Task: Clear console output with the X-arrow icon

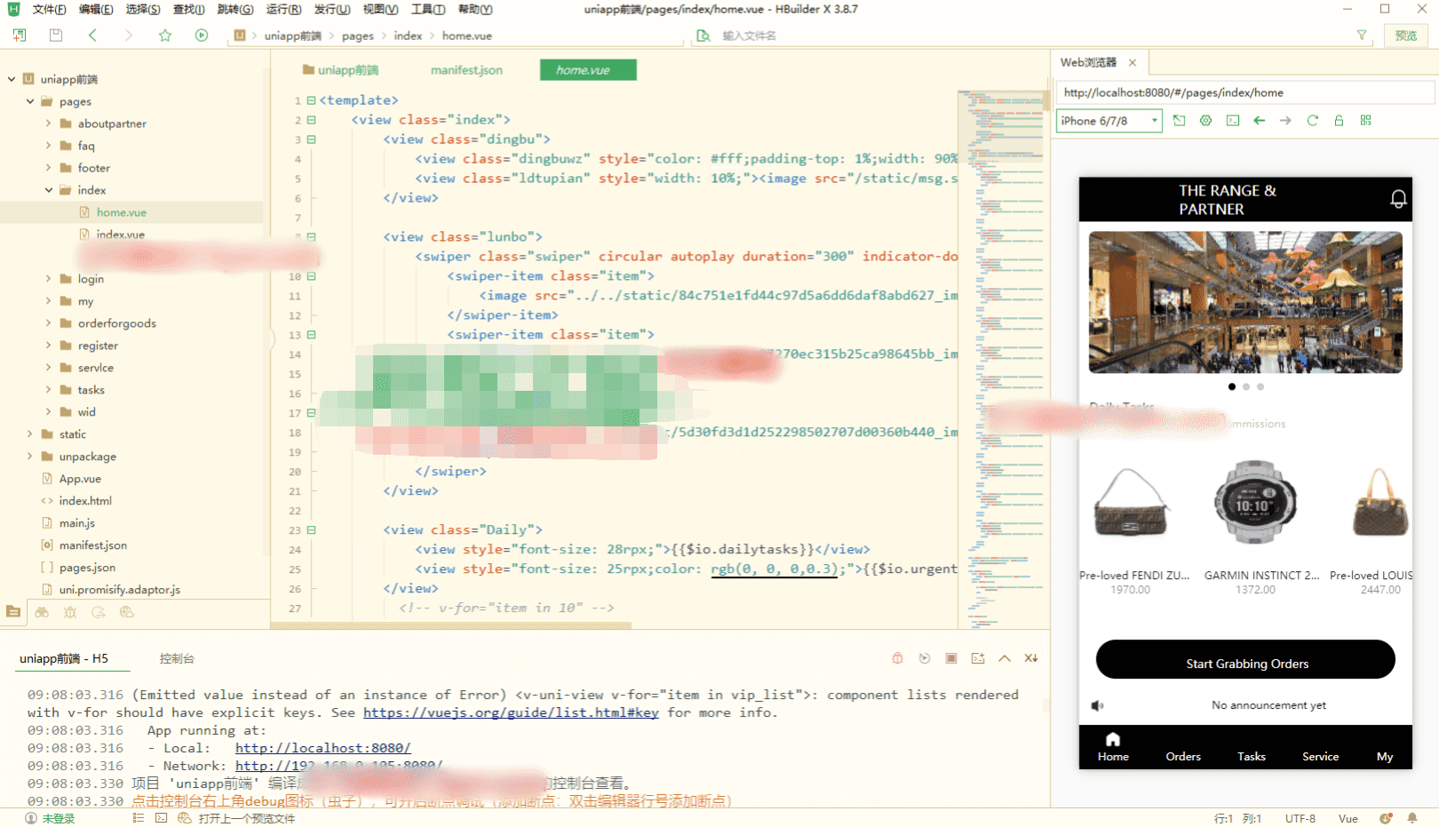Action: tap(1031, 658)
